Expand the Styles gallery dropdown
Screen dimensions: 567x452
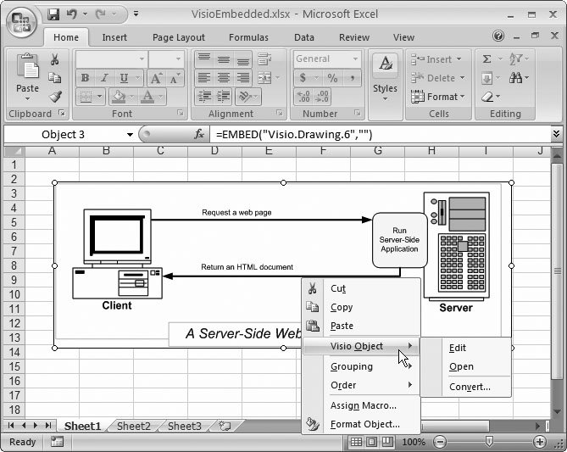pos(385,98)
